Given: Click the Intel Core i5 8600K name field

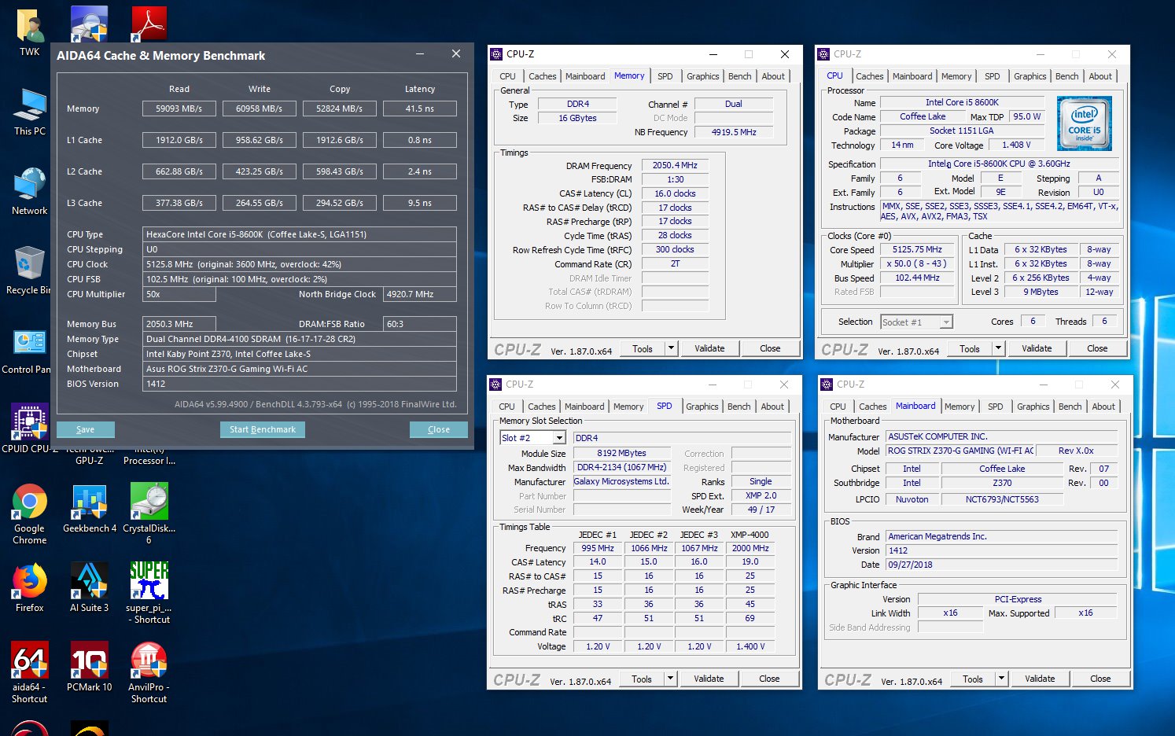Looking at the screenshot, I should click(x=962, y=102).
